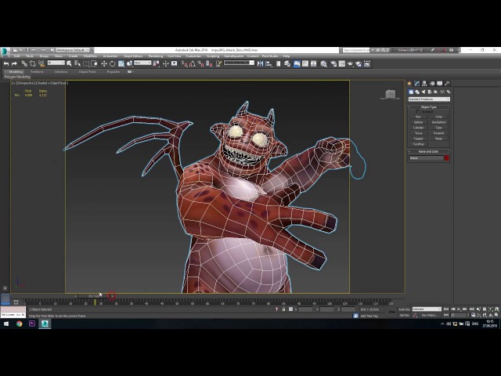Viewport: 501px width, 376px height.
Task: Click the Render Production teapot icon
Action: click(350, 64)
